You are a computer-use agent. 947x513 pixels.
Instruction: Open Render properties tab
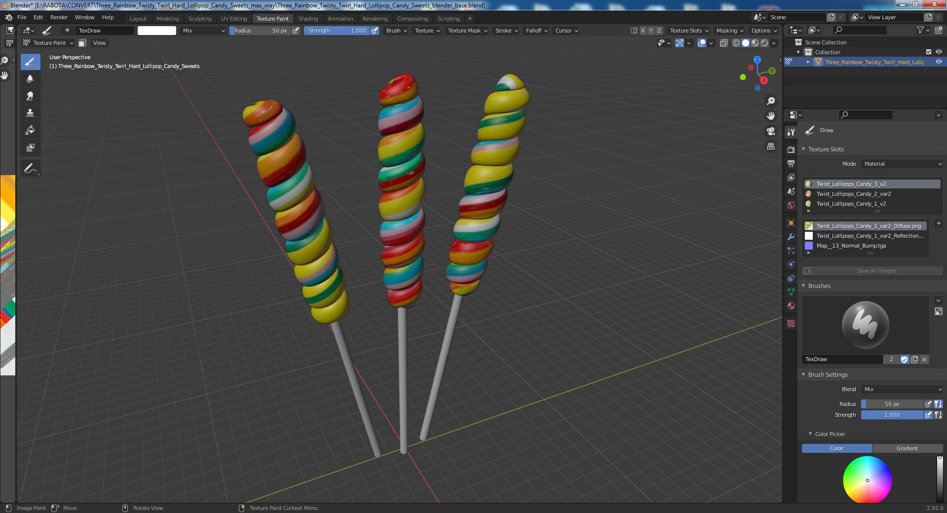791,149
